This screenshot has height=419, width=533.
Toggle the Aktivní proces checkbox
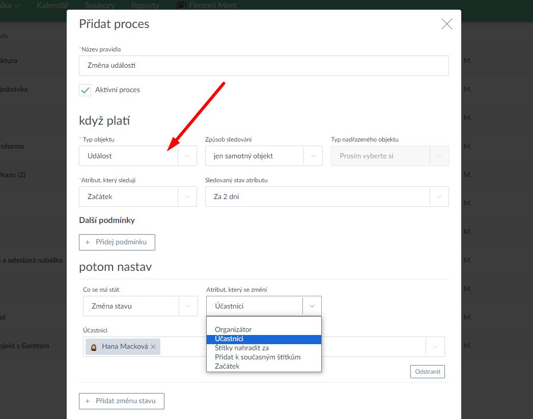85,90
